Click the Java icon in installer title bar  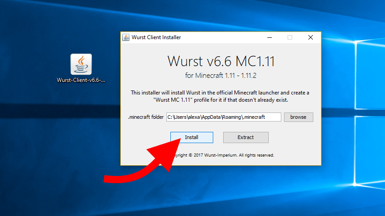click(126, 37)
